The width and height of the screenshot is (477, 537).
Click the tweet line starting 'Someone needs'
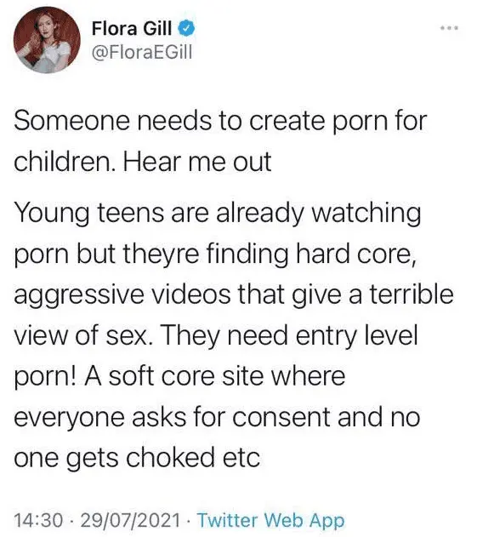220,122
